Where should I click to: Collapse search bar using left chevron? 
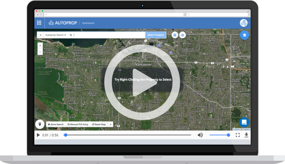pos(40,35)
